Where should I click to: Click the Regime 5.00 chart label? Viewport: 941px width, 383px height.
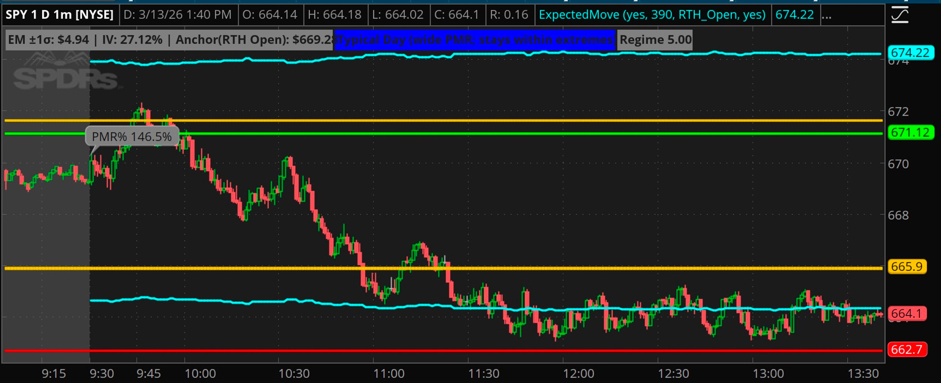click(655, 40)
